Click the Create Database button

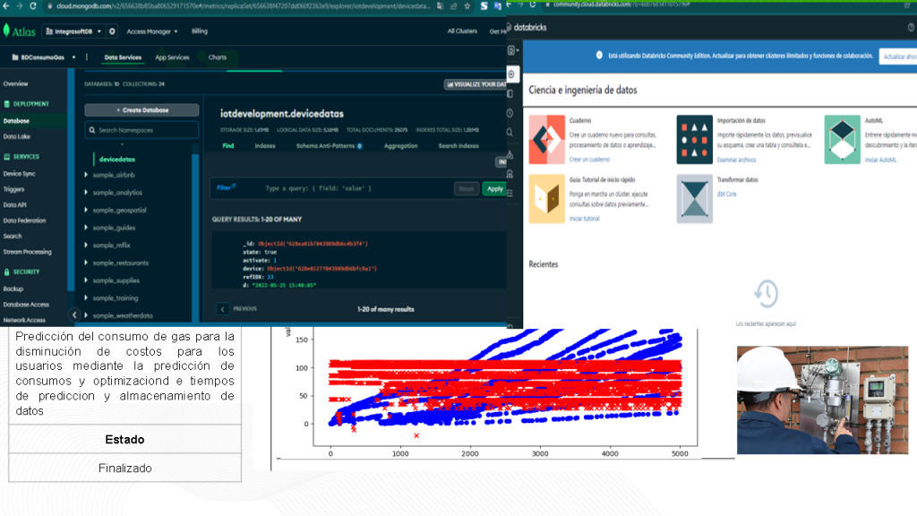141,110
